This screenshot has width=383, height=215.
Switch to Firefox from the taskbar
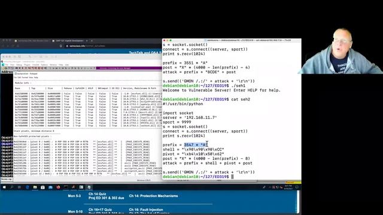(58, 187)
